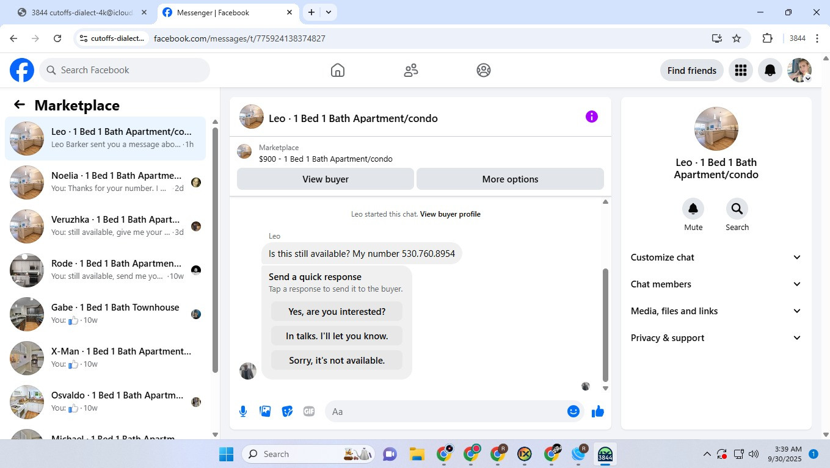
Task: Open the purple conversation information icon
Action: click(591, 117)
